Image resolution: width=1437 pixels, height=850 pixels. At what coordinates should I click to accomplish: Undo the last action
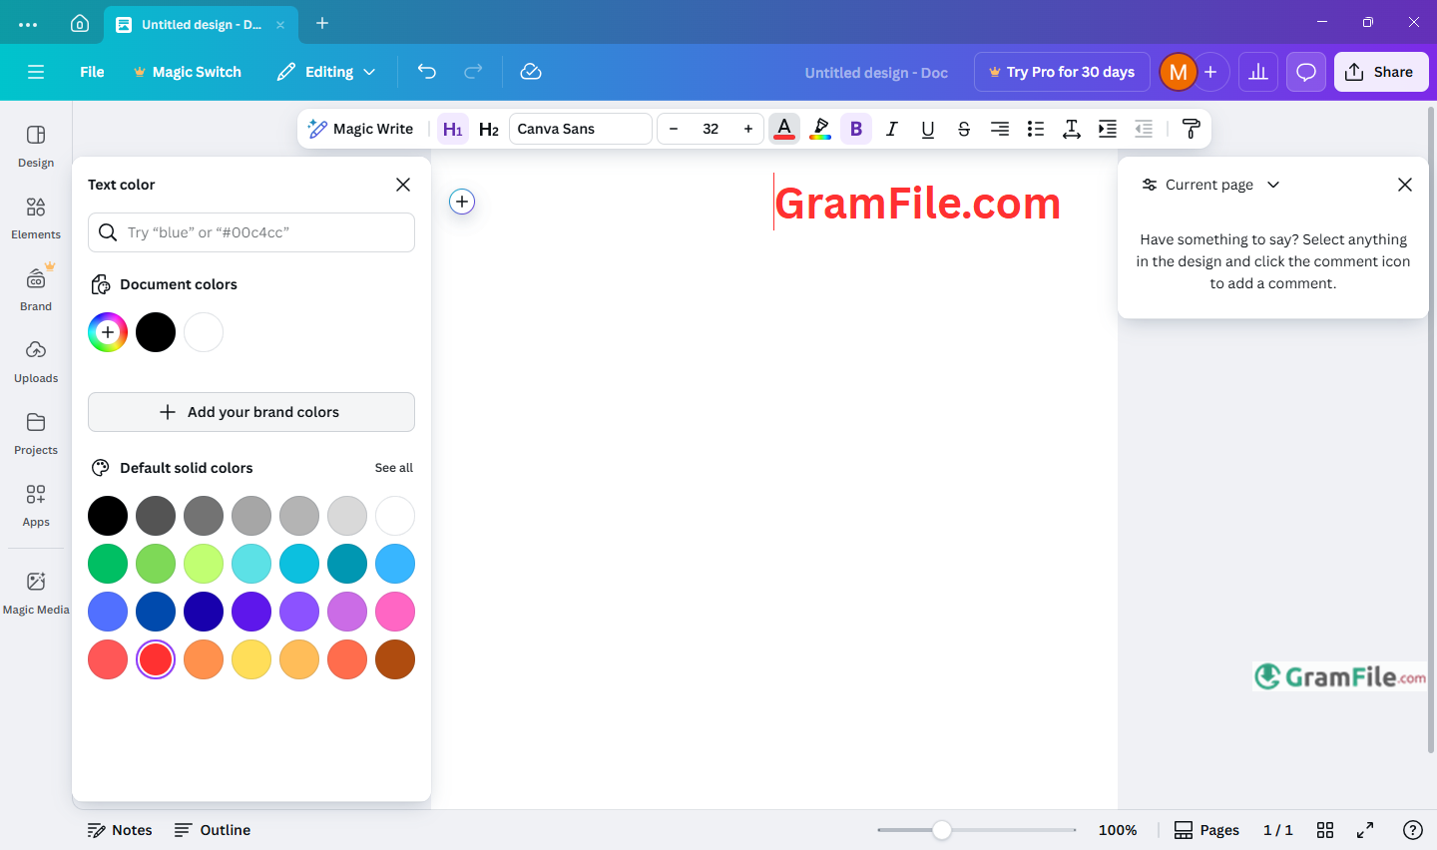pyautogui.click(x=427, y=72)
